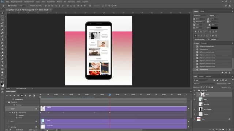Select the Clone Stamp tool
Viewport: 234px width, 131px height.
coord(2,39)
